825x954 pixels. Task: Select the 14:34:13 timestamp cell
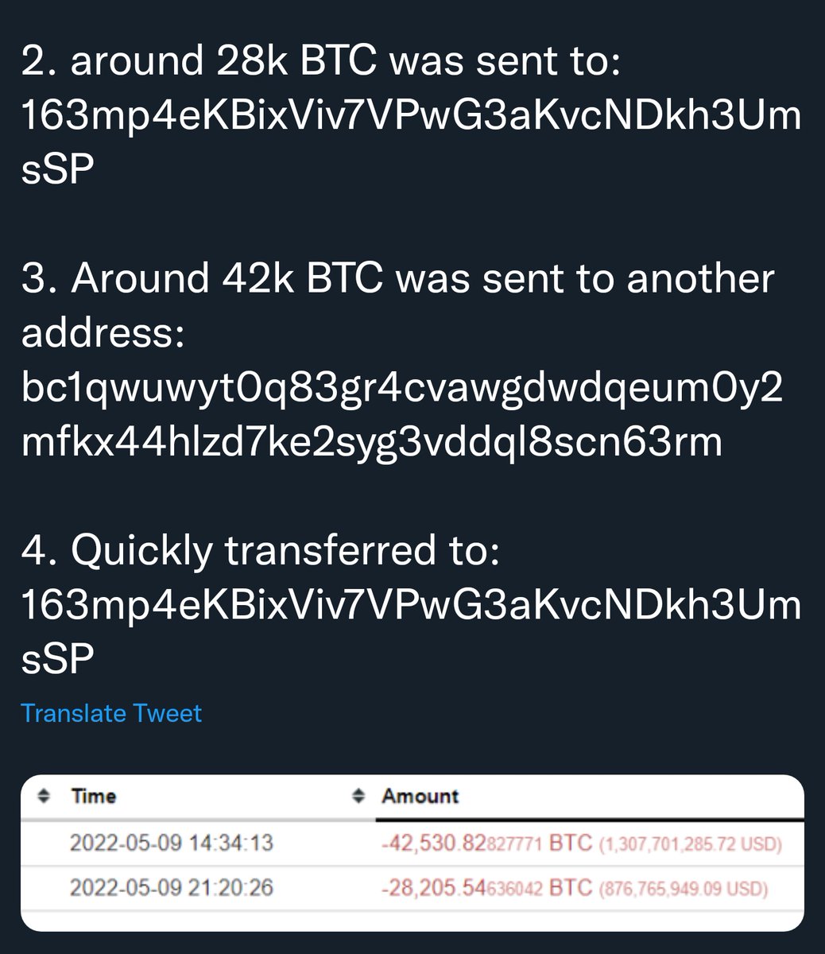click(172, 842)
